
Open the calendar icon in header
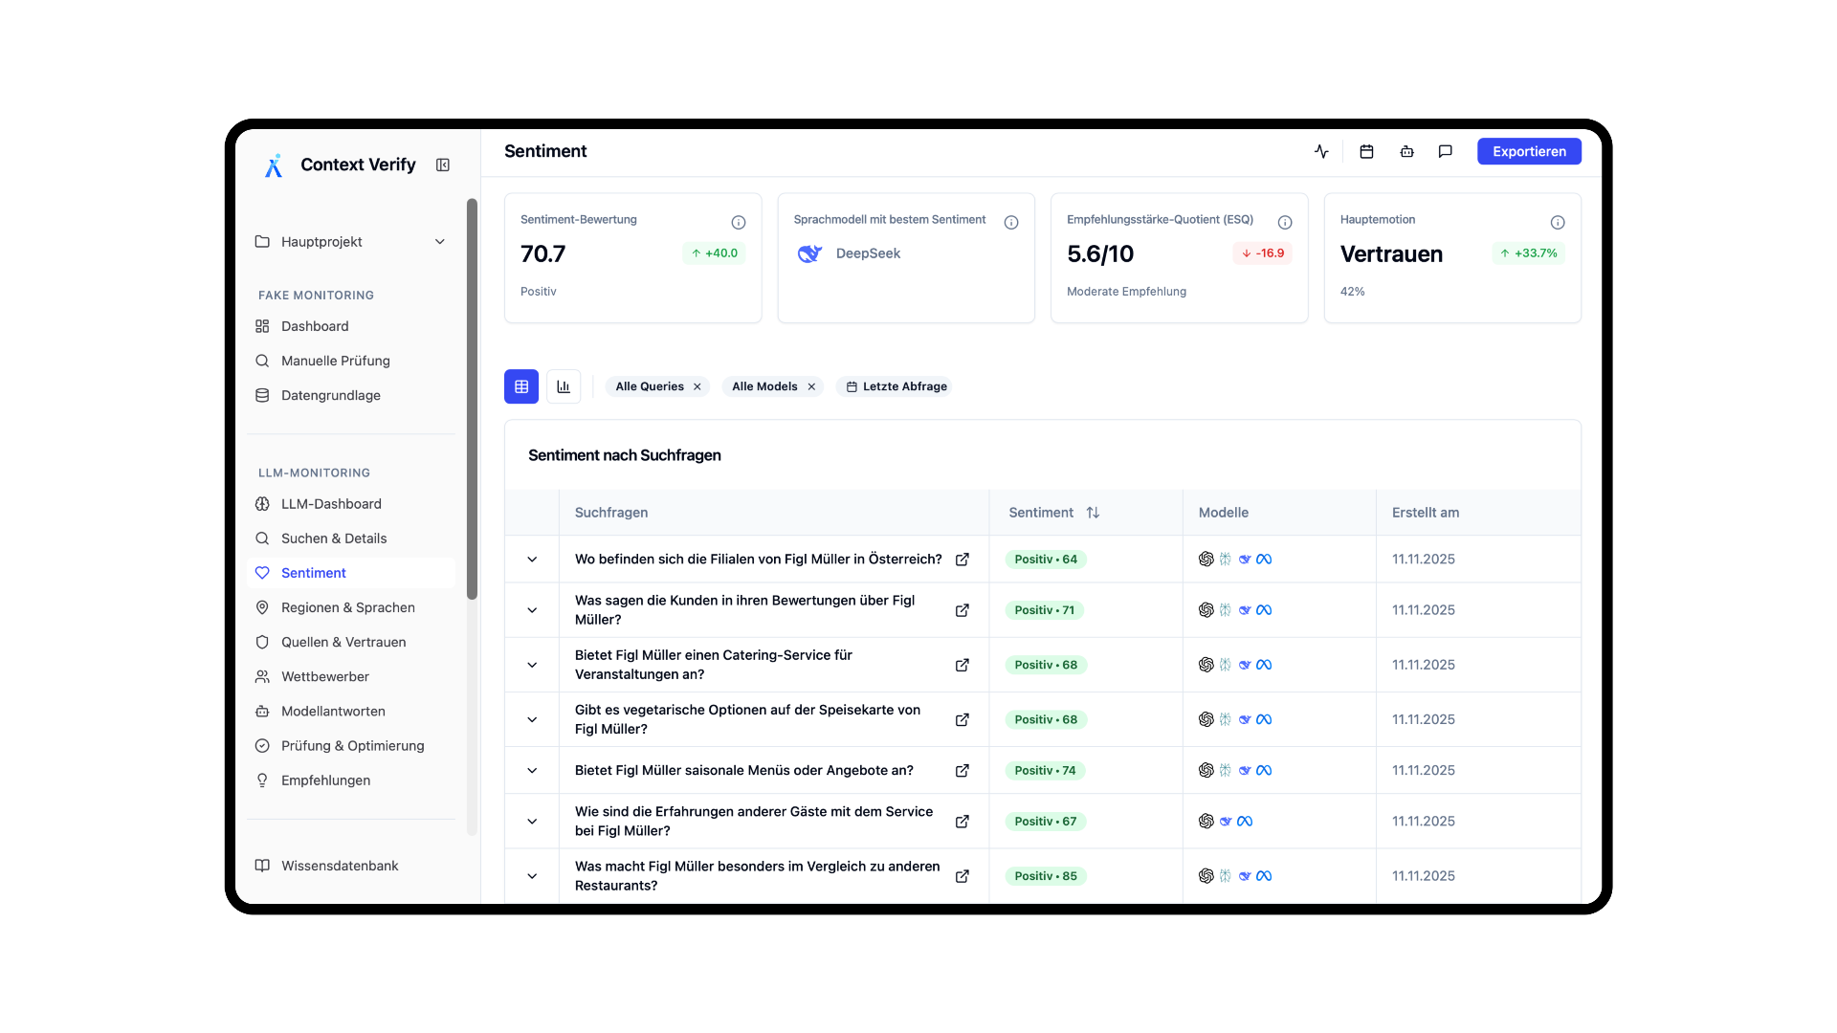[x=1366, y=151]
